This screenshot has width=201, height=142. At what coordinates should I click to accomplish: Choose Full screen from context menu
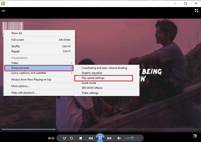[x=39, y=40]
